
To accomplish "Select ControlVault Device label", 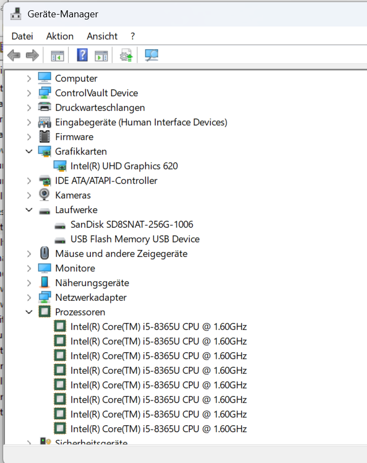I will 96,93.
